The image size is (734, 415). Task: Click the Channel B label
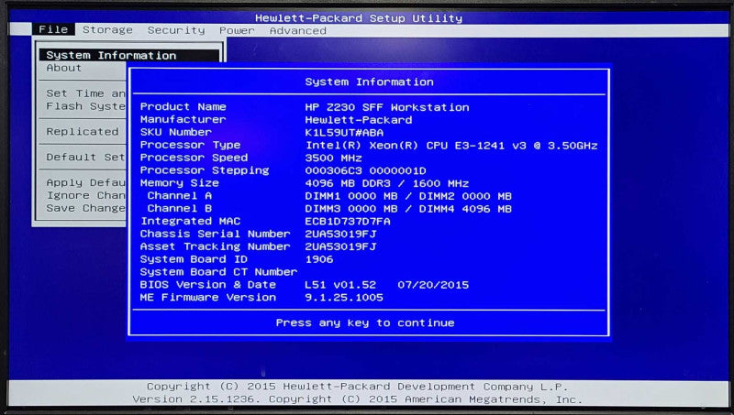[179, 209]
